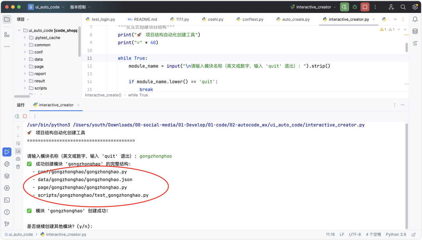Expand the report folder

(x=25, y=73)
